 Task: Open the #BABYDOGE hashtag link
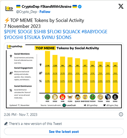pyautogui.click(x=94, y=32)
